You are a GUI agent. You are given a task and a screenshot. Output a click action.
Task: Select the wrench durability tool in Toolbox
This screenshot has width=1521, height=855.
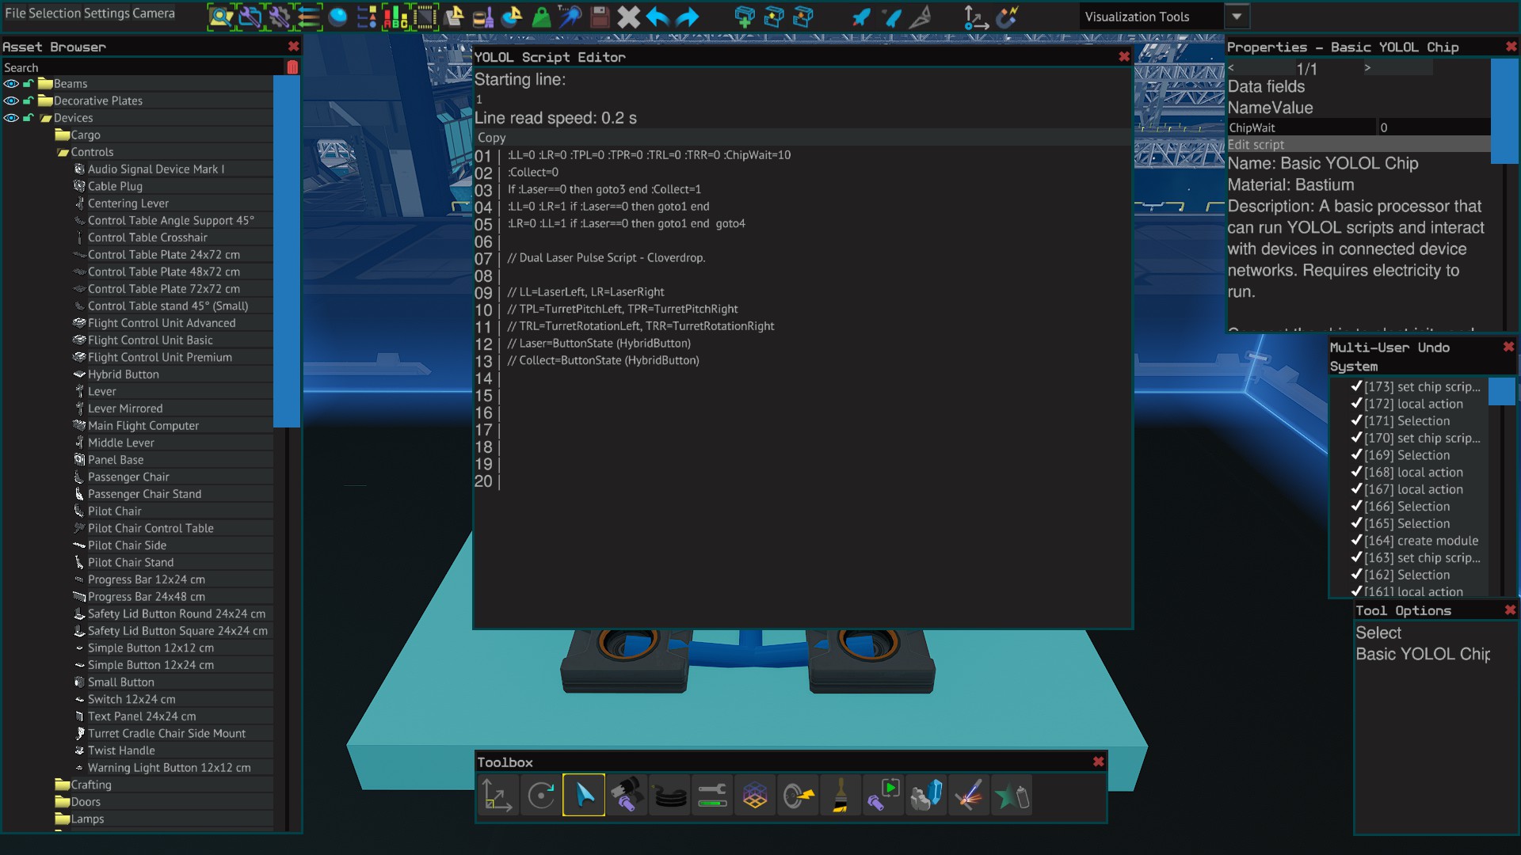coord(712,796)
